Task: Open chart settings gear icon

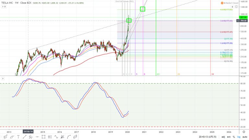Action: (244, 132)
